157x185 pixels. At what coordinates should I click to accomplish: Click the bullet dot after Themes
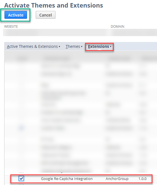(x=82, y=47)
